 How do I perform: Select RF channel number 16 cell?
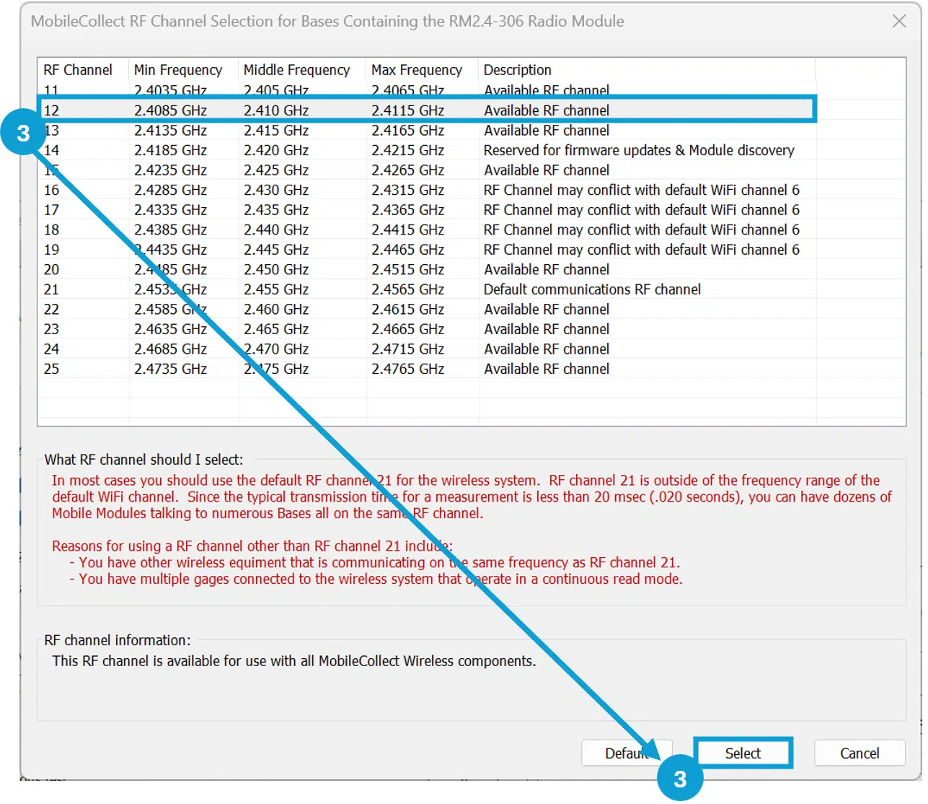click(x=51, y=190)
